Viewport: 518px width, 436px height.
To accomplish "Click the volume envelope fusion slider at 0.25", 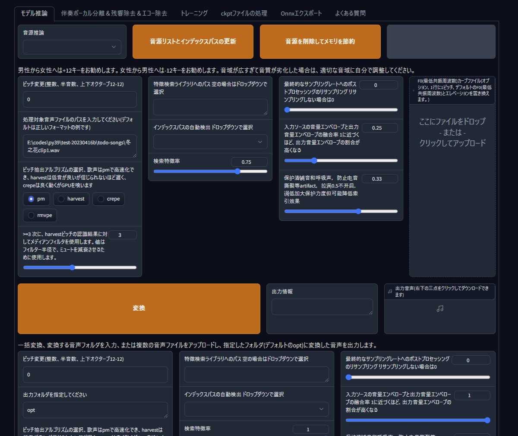I will [341, 161].
